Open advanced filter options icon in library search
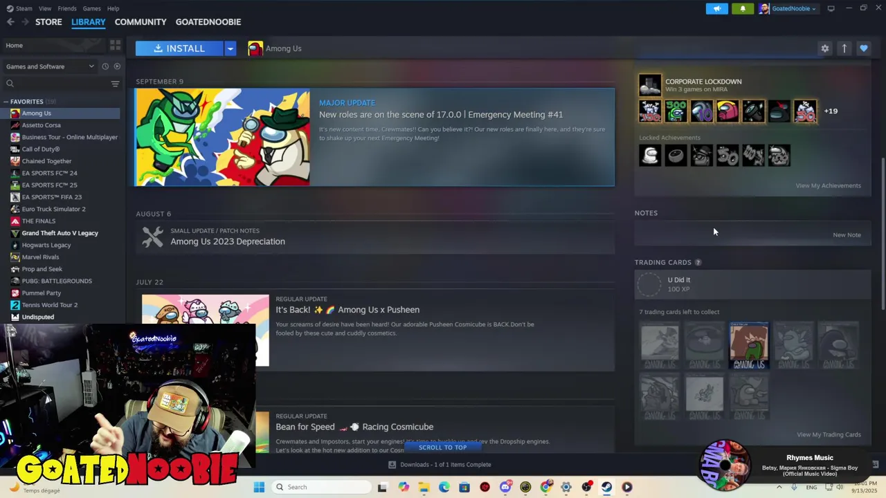886x498 pixels. [116, 84]
